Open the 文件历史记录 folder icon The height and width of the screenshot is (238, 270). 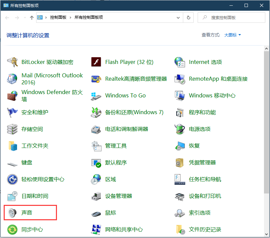click(x=181, y=230)
